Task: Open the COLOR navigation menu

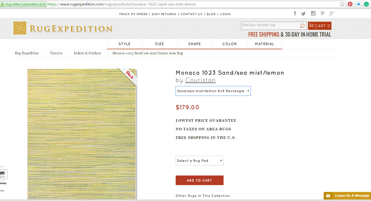Action: pos(229,44)
